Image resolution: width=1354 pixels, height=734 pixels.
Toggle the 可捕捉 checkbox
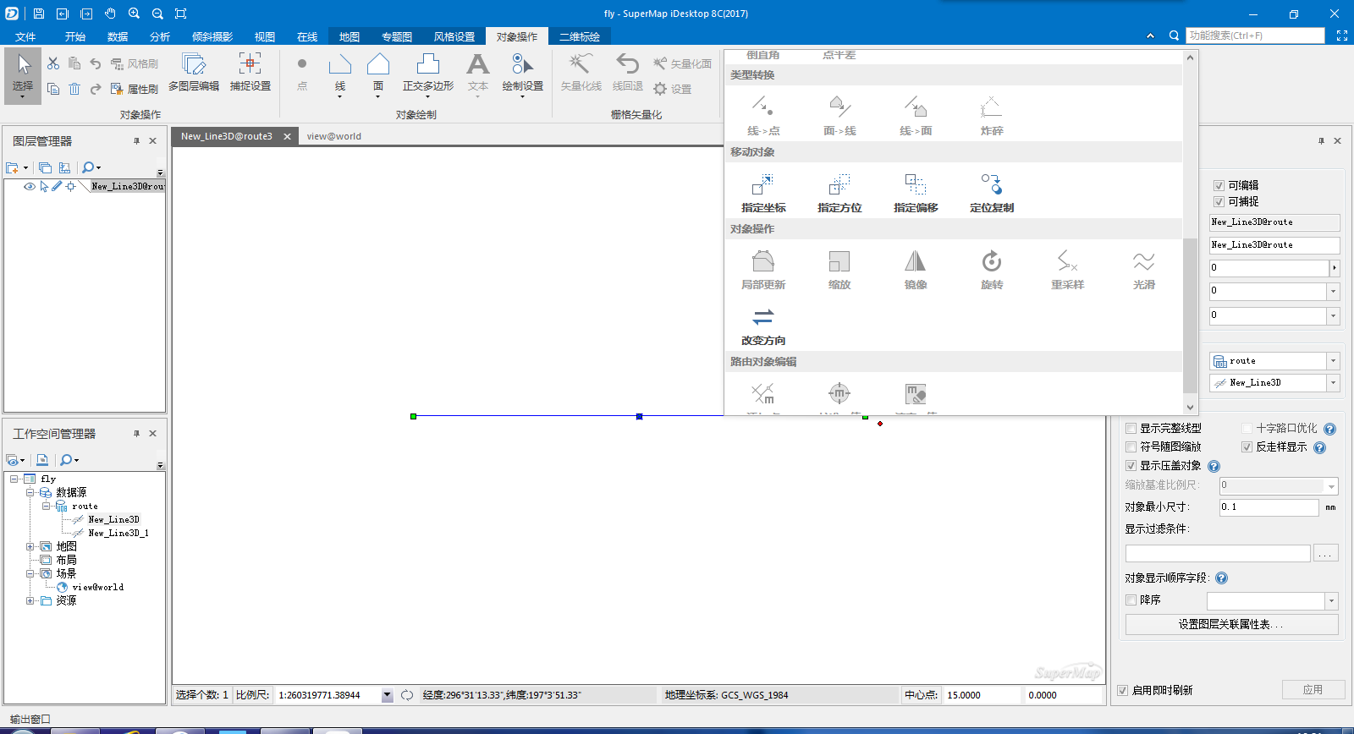[x=1219, y=201]
